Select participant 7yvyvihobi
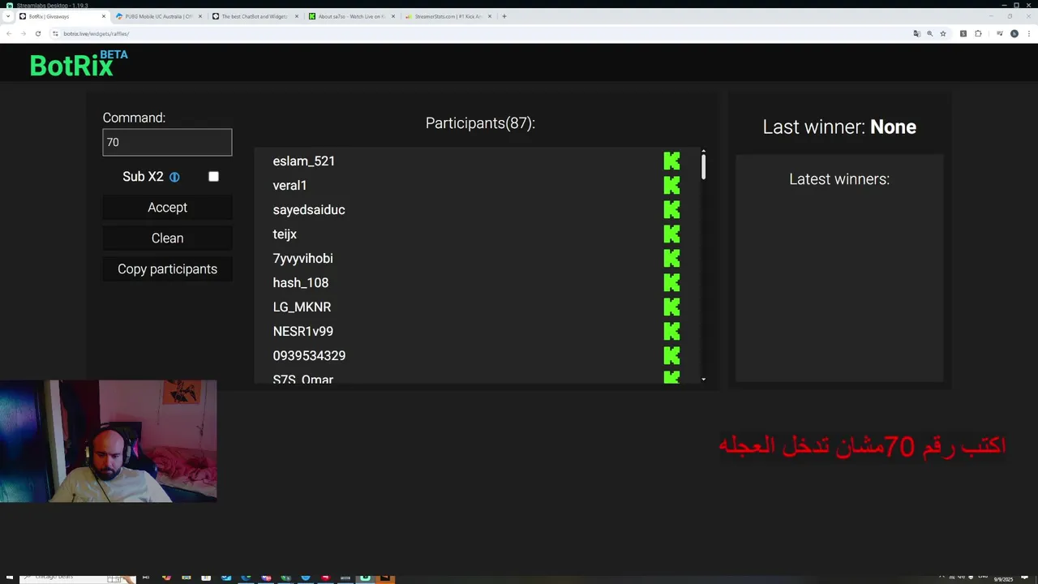The image size is (1038, 584). [302, 258]
